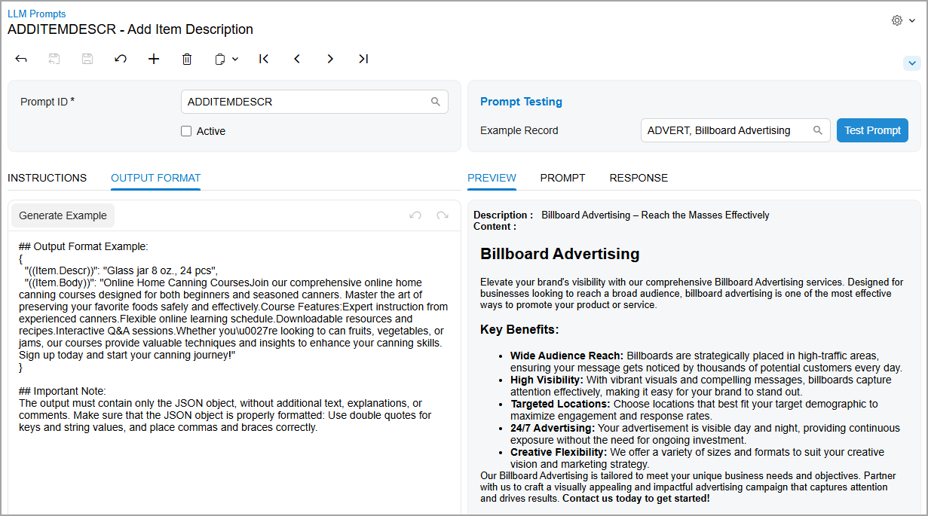The image size is (928, 516).
Task: Click the back arrow toolbar icon
Action: [21, 59]
